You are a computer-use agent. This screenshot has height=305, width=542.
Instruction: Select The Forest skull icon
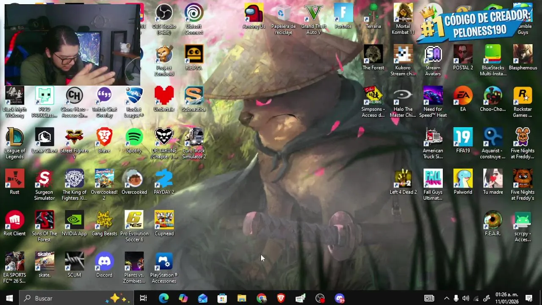pyautogui.click(x=373, y=54)
